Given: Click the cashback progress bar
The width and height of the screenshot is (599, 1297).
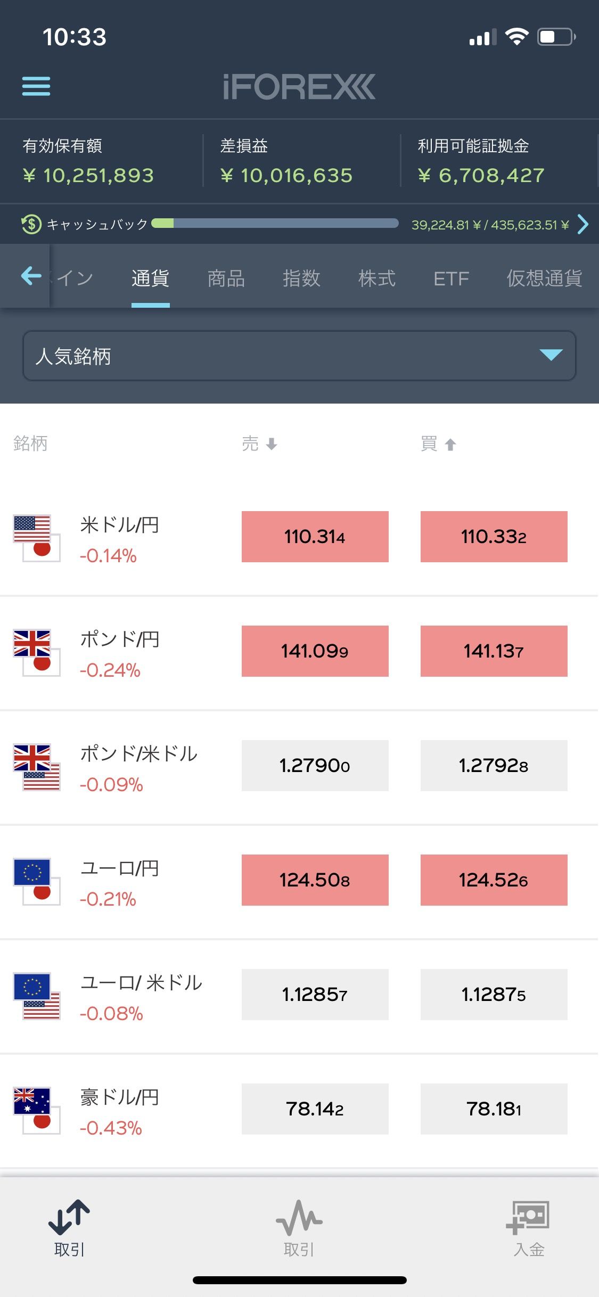Looking at the screenshot, I should click(275, 223).
